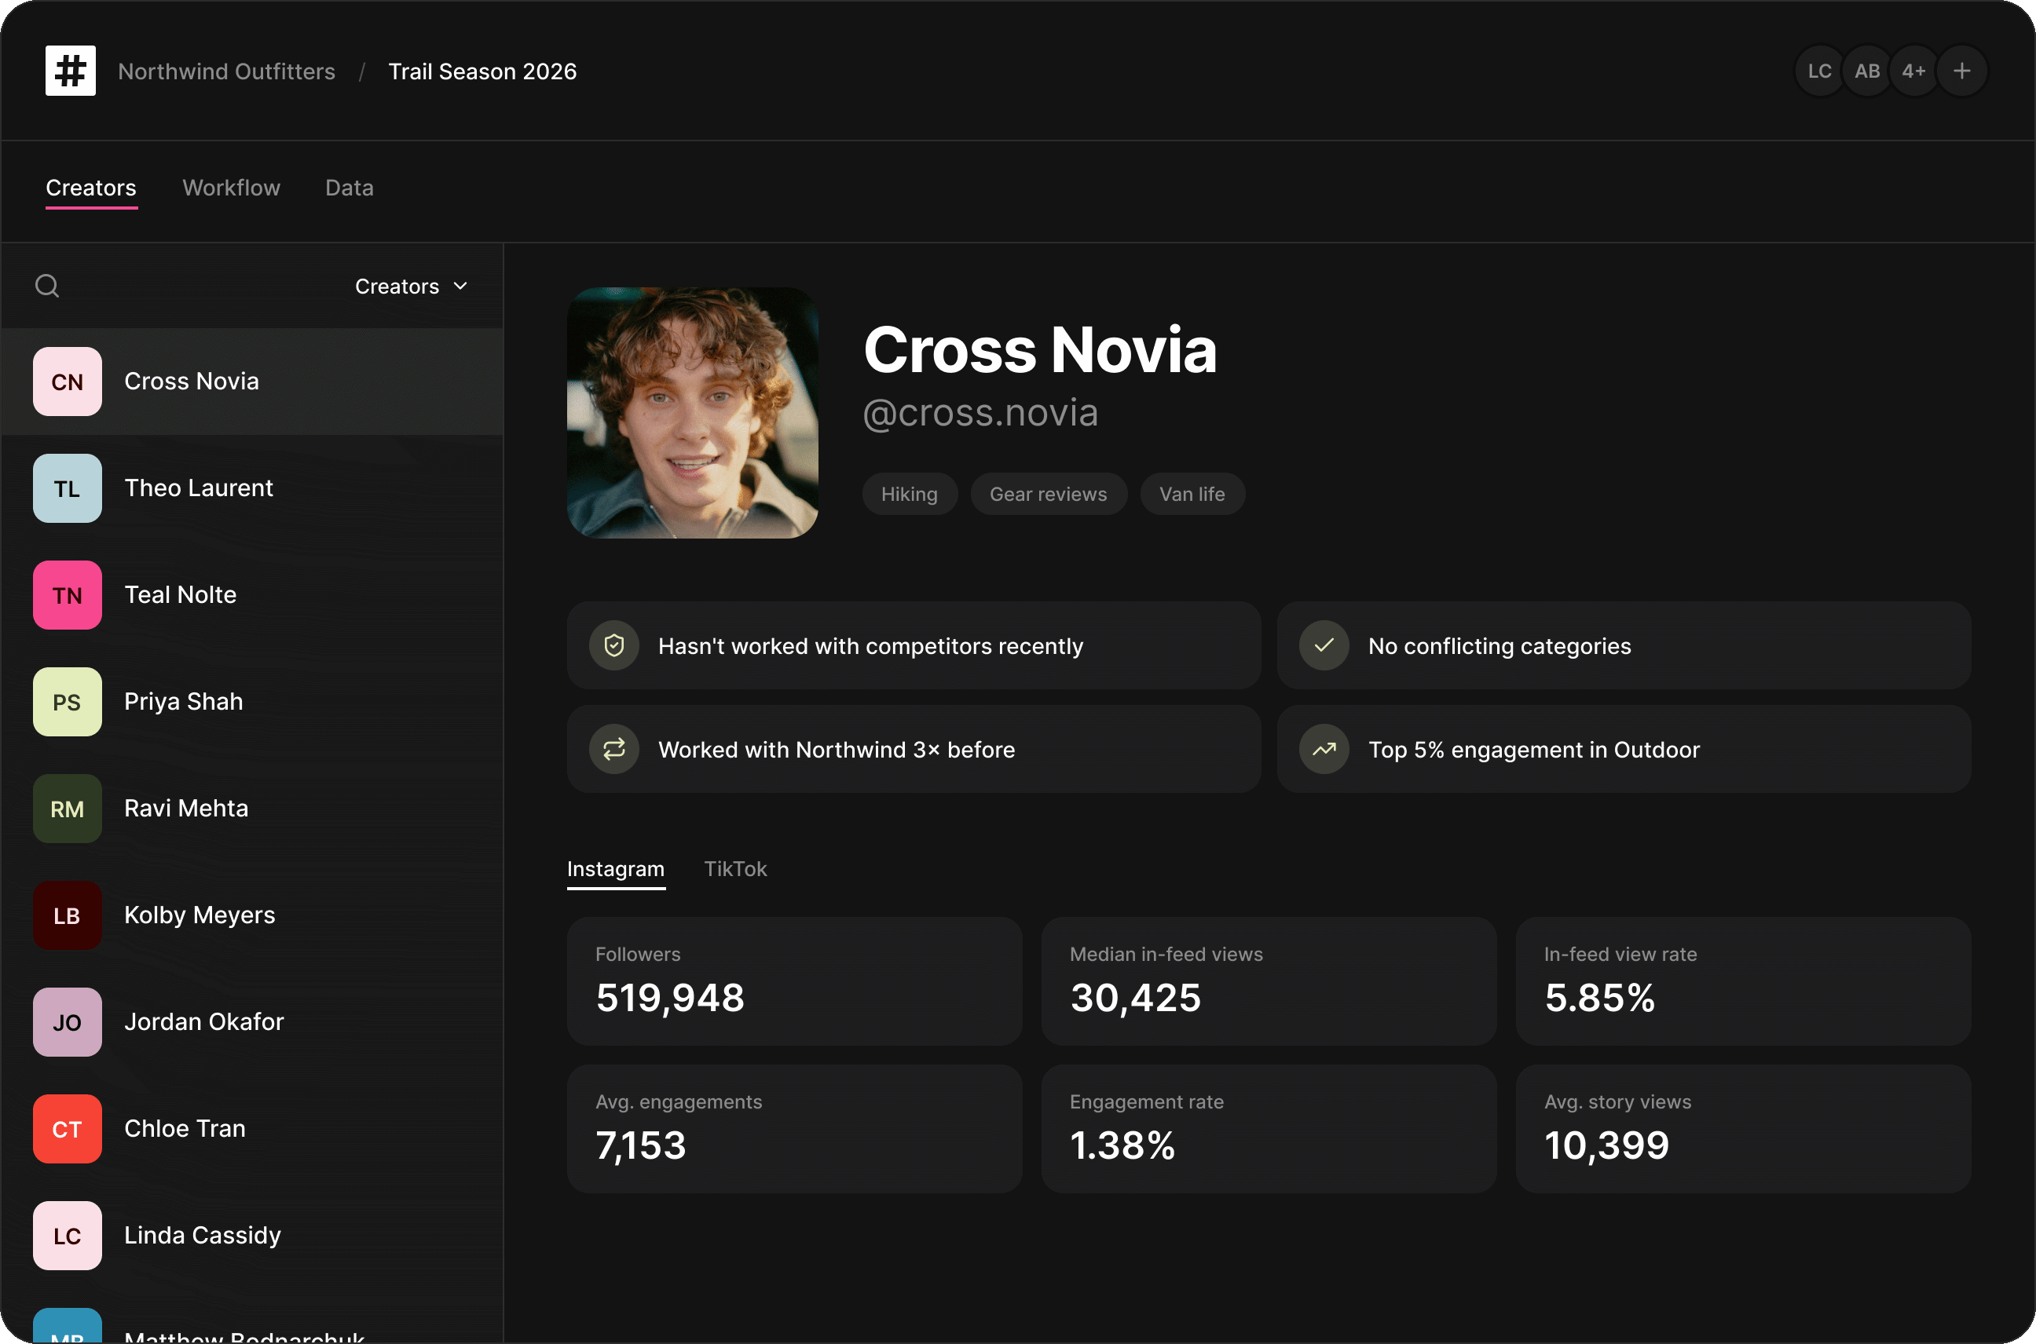Select Kolby Meyers in the creator list

coord(251,915)
